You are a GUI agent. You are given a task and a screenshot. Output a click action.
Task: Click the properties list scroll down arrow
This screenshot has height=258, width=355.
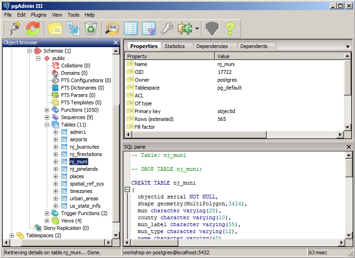pos(348,127)
